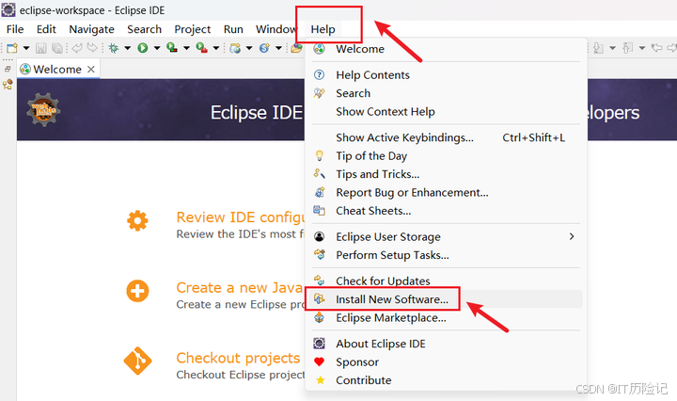Click the Save All toolbar icon
This screenshot has height=401, width=677.
click(x=57, y=48)
